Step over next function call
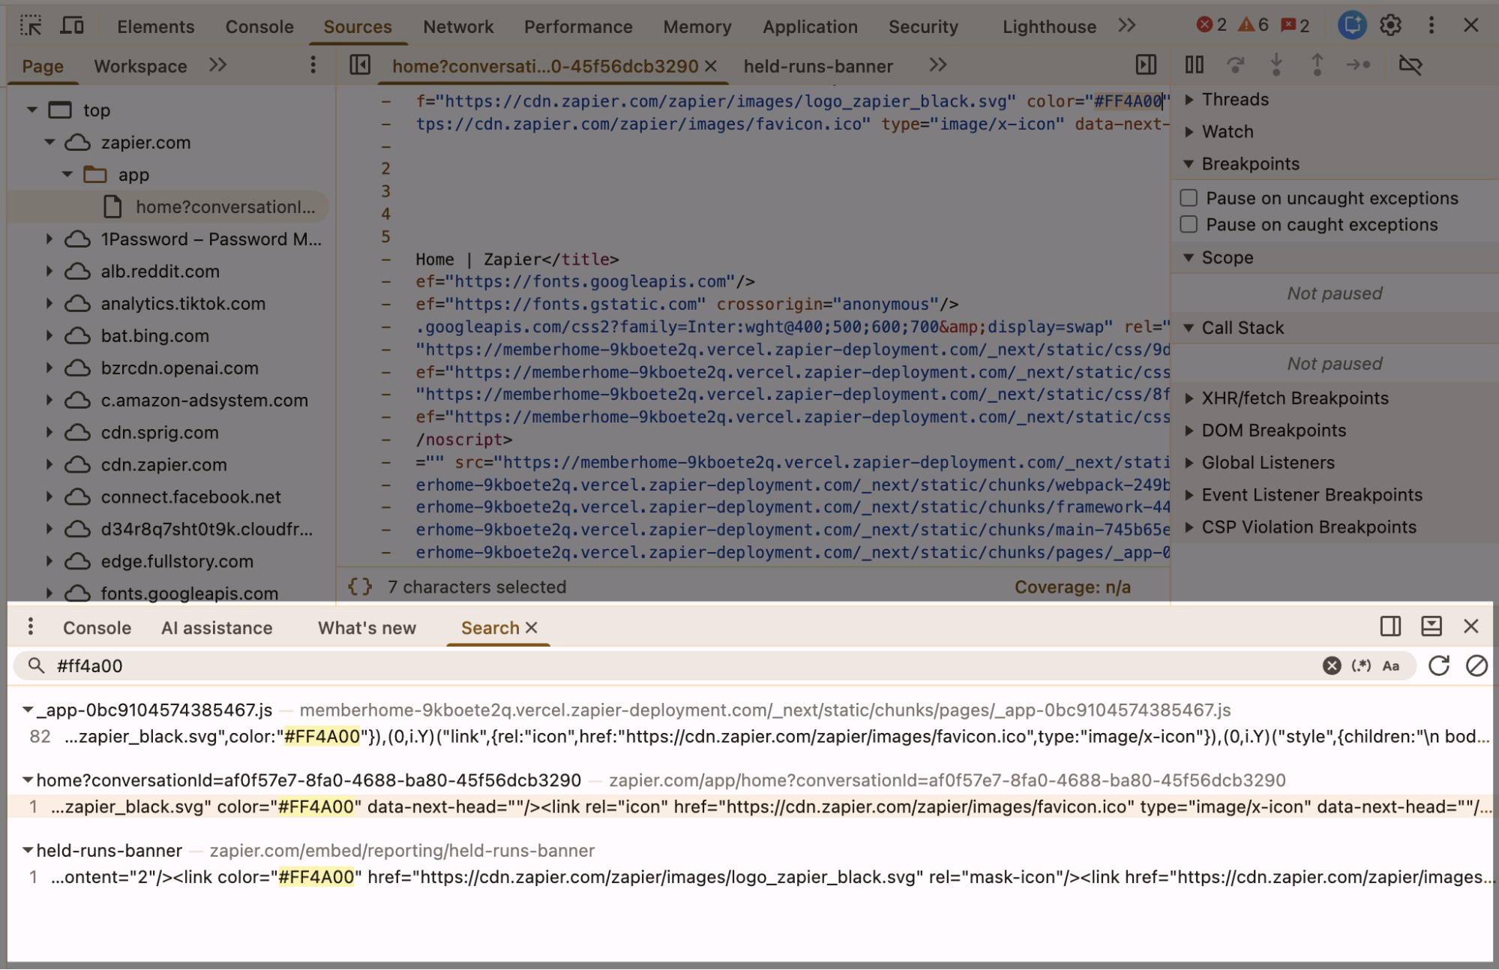This screenshot has width=1499, height=970. pyautogui.click(x=1236, y=65)
